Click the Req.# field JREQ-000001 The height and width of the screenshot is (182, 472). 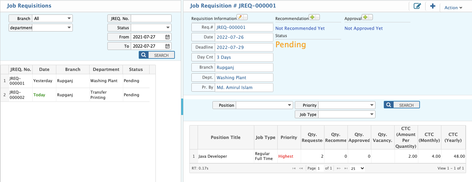pos(244,27)
